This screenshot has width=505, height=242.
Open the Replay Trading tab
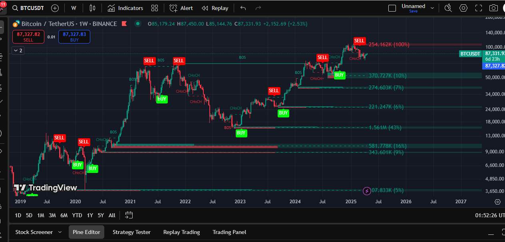point(181,232)
